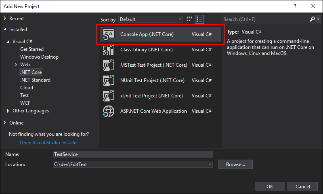Select the Web category label

(x=25, y=65)
